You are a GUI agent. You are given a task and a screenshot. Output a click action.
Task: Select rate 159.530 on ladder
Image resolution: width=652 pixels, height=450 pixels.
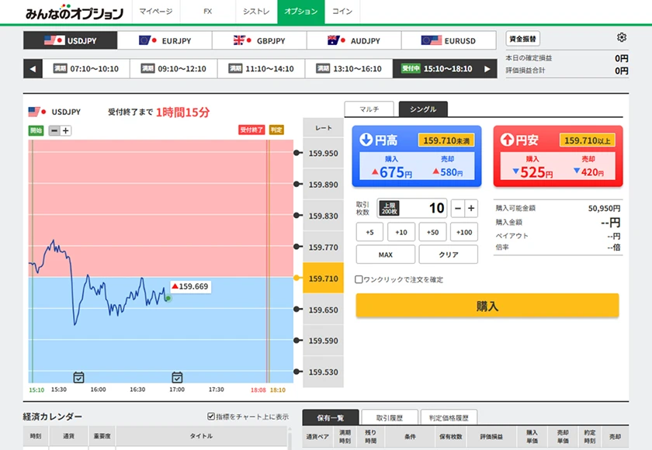click(x=323, y=372)
